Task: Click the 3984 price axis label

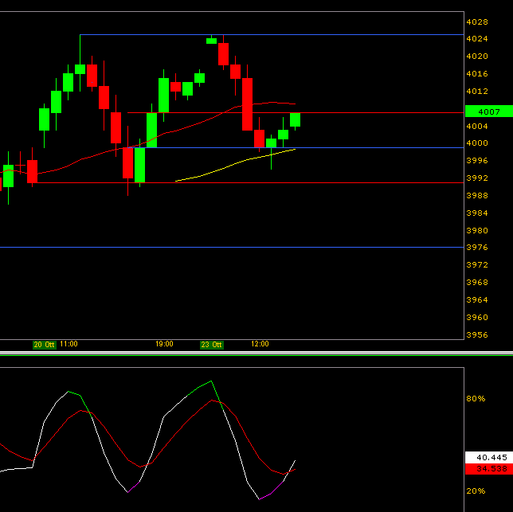Action: pos(476,213)
